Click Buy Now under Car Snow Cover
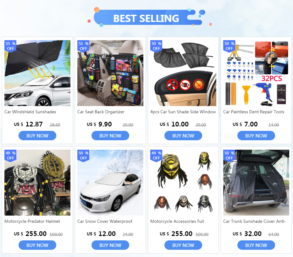293x257 pixels. pyautogui.click(x=110, y=245)
